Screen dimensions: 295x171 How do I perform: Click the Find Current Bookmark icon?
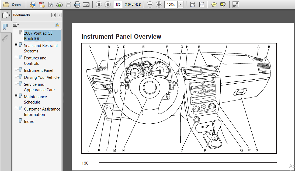57,25
